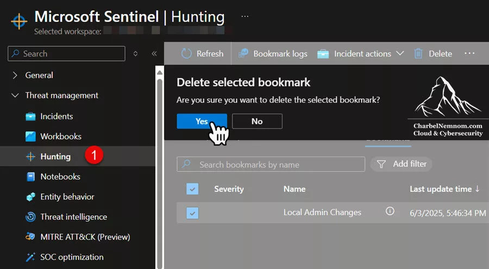Click the Delete toolbar label
Viewport: 489px width, 269px height.
click(440, 54)
